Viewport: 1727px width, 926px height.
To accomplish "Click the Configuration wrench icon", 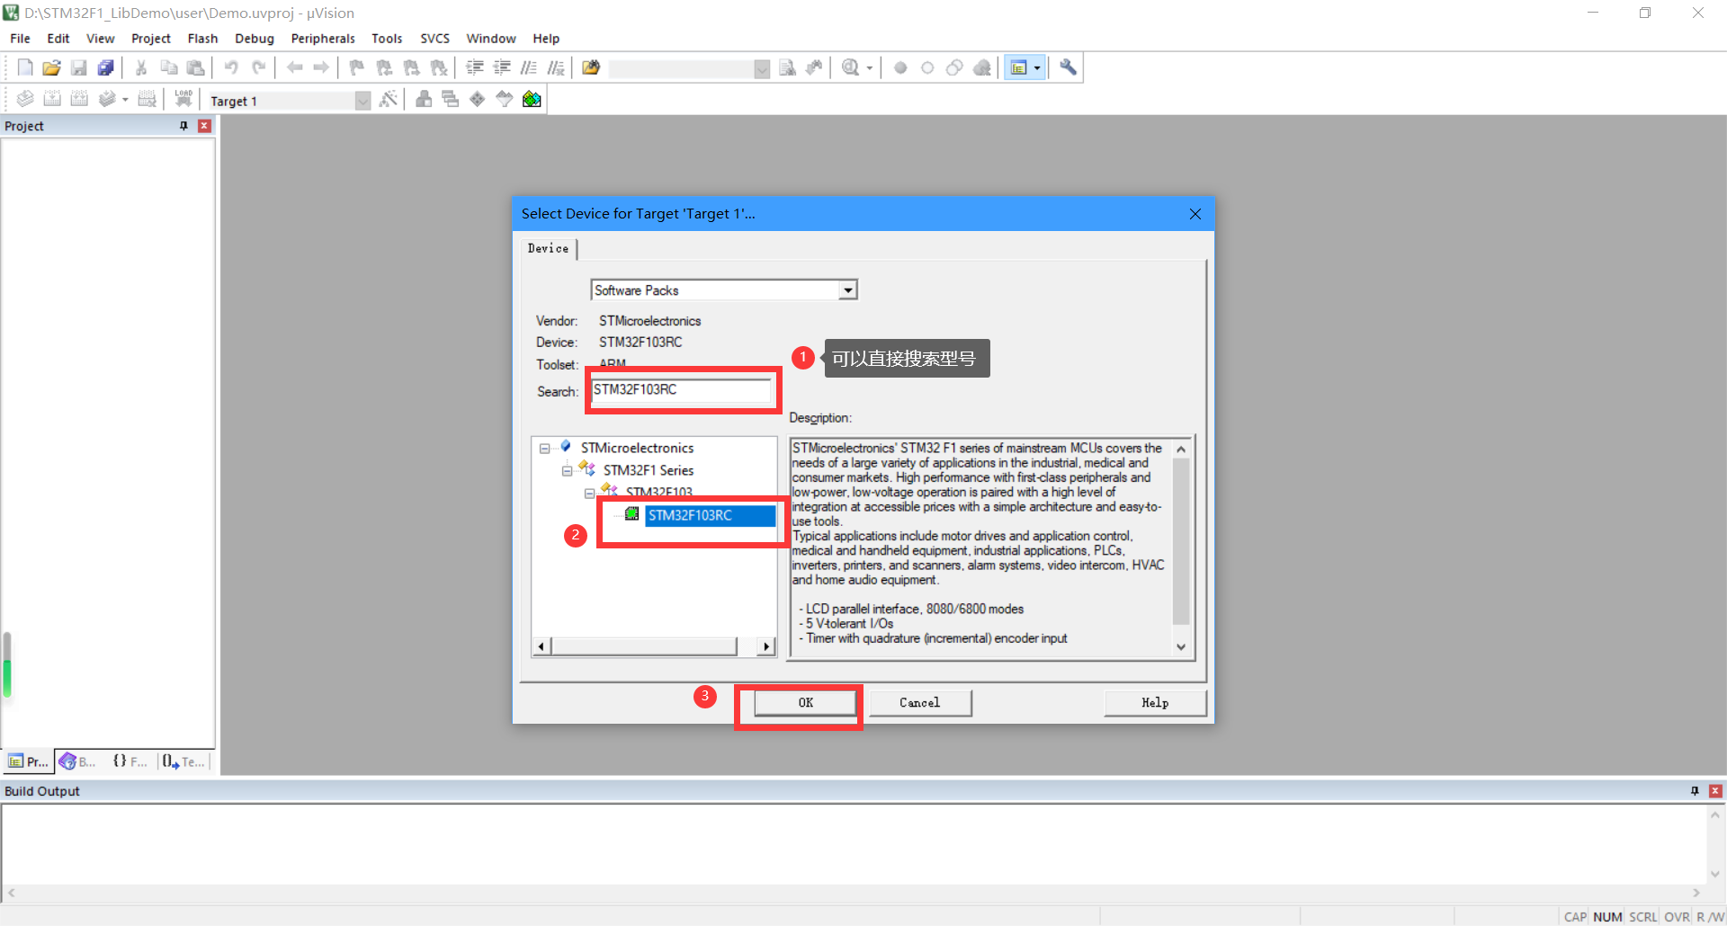I will click(1068, 67).
